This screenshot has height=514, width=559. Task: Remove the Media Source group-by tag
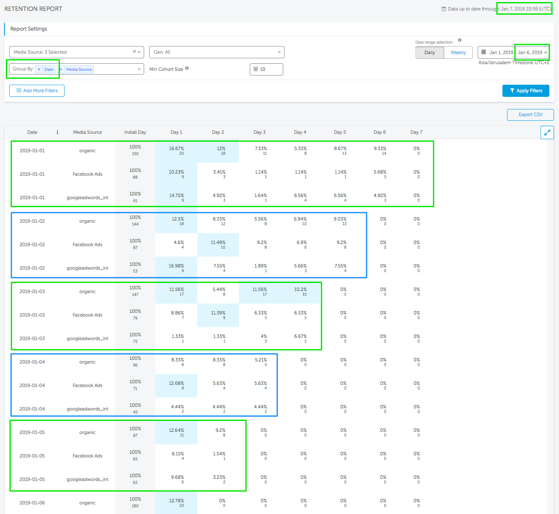(x=60, y=69)
